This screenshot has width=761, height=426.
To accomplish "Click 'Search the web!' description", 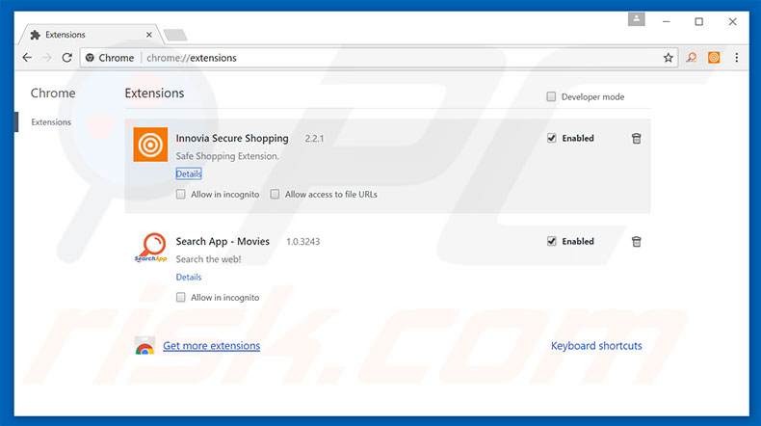I will coord(208,259).
